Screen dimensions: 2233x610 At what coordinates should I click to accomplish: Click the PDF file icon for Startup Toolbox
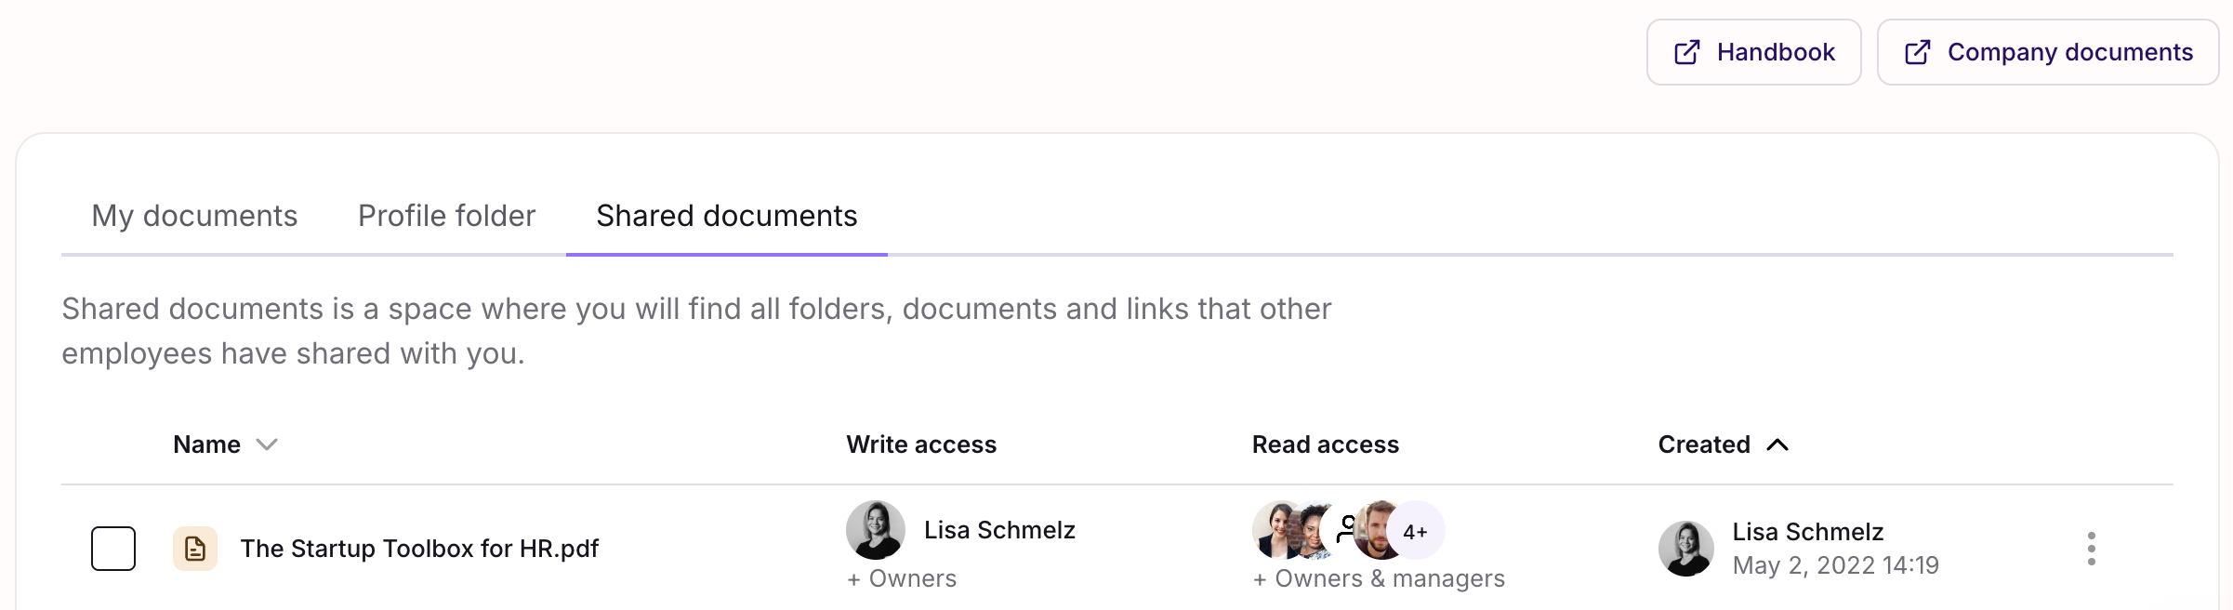(x=195, y=549)
